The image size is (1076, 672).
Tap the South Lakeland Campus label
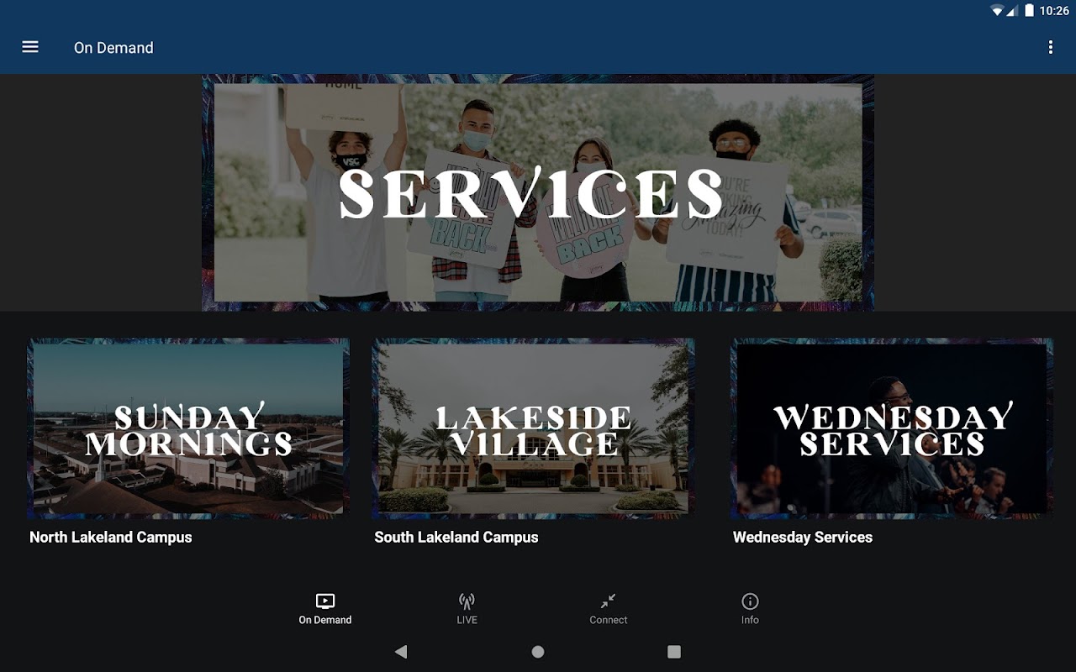tap(456, 537)
